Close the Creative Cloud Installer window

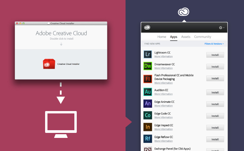pyautogui.click(x=17, y=23)
